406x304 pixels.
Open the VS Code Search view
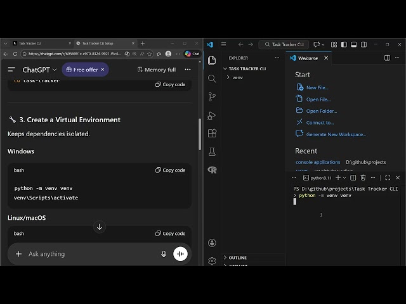[x=212, y=79]
